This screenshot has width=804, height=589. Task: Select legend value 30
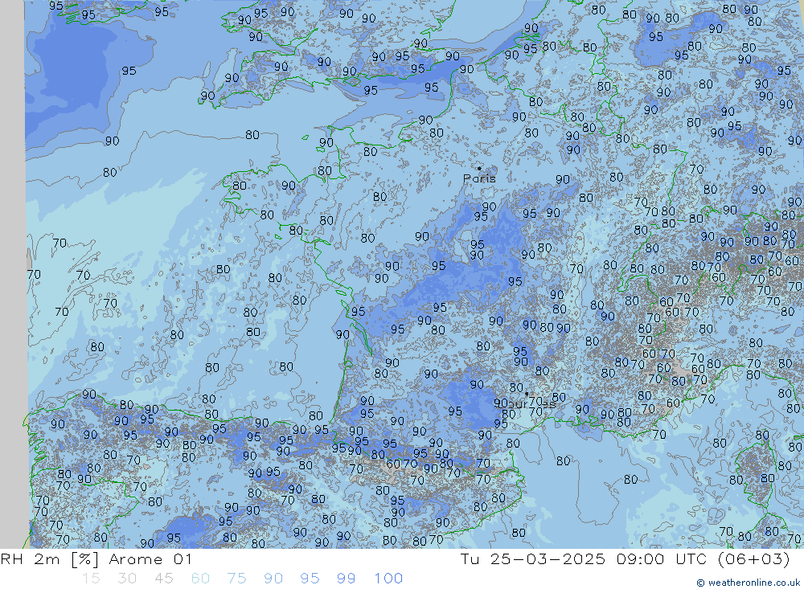click(x=127, y=579)
